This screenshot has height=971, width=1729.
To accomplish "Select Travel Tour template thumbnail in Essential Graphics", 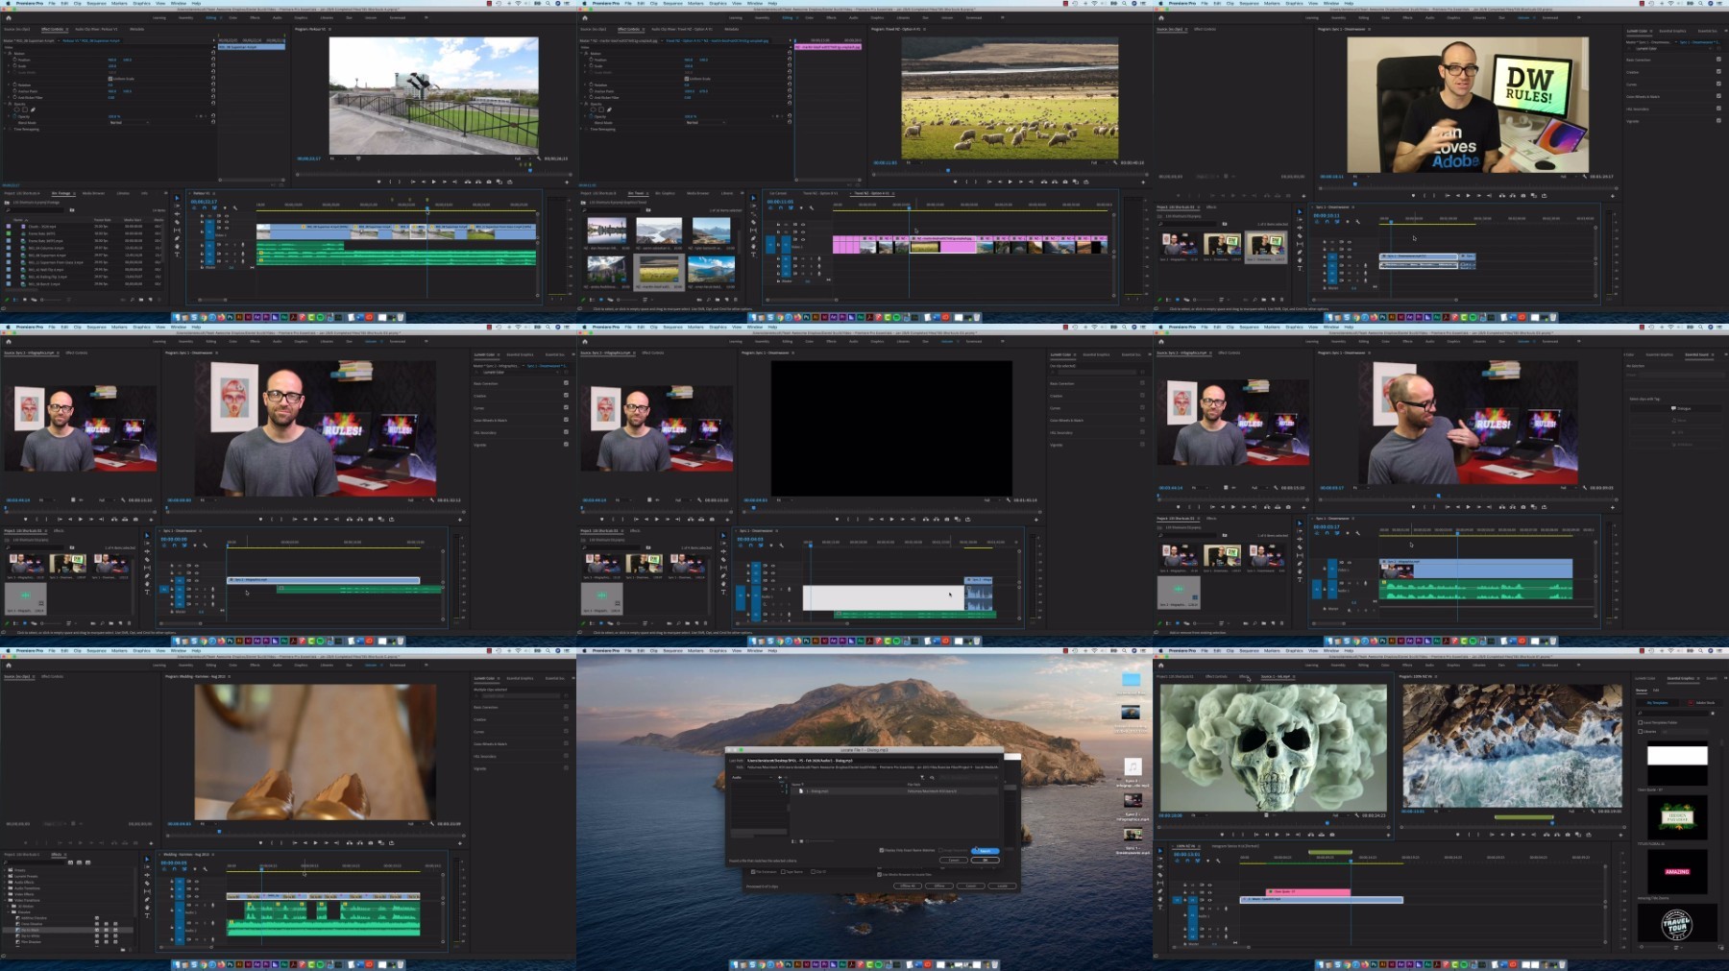I will tap(1677, 923).
